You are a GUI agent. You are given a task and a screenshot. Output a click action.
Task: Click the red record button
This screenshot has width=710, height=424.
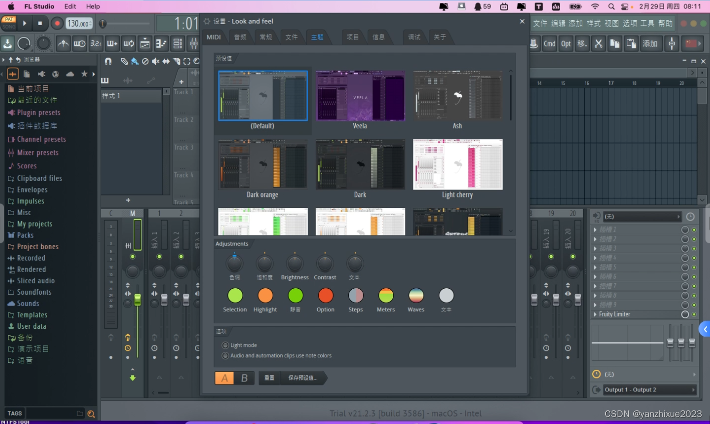(57, 23)
